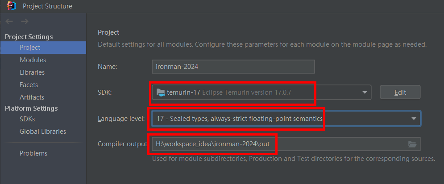444x184 pixels.
Task: Click the Edit button next to SDK
Action: pos(400,92)
